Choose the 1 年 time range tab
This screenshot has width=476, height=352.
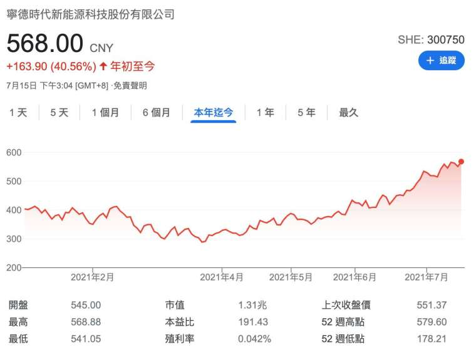[266, 113]
